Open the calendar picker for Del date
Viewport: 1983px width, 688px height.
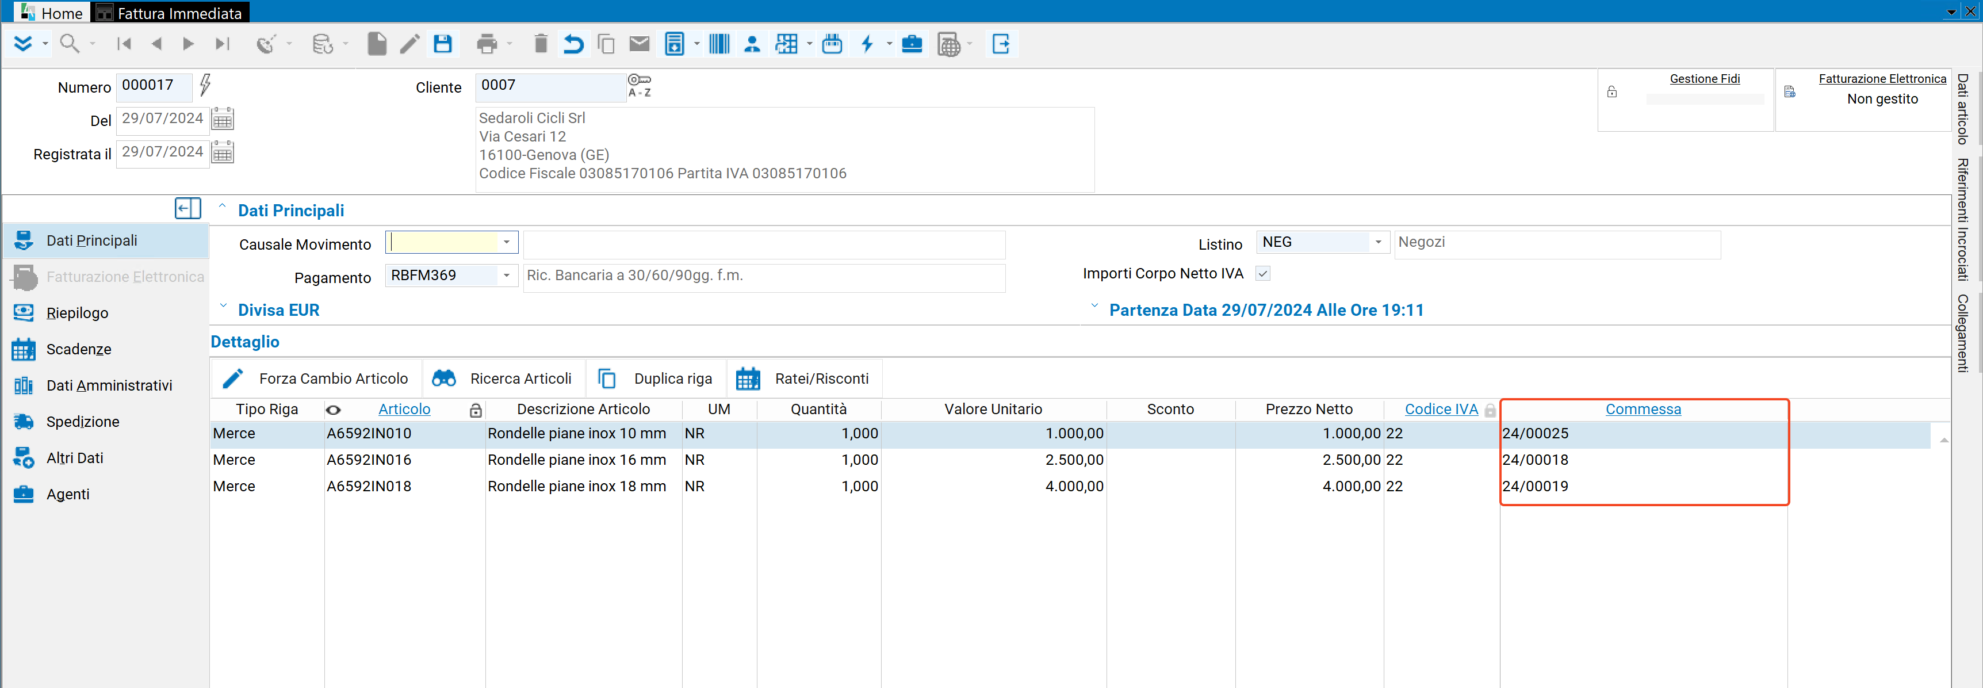pos(223,119)
